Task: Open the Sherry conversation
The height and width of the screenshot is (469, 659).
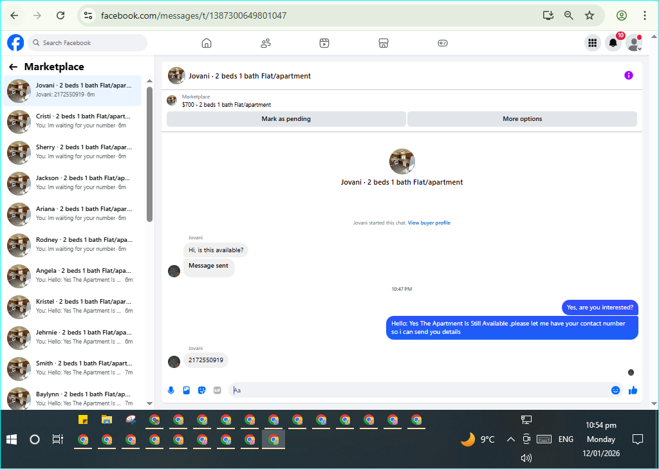Action: 72,152
